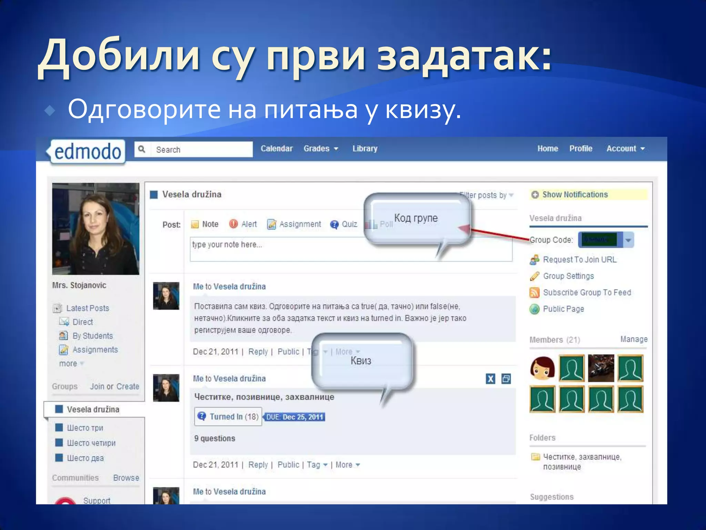706x530 pixels.
Task: Click the Turned In (18) button
Action: pyautogui.click(x=228, y=416)
